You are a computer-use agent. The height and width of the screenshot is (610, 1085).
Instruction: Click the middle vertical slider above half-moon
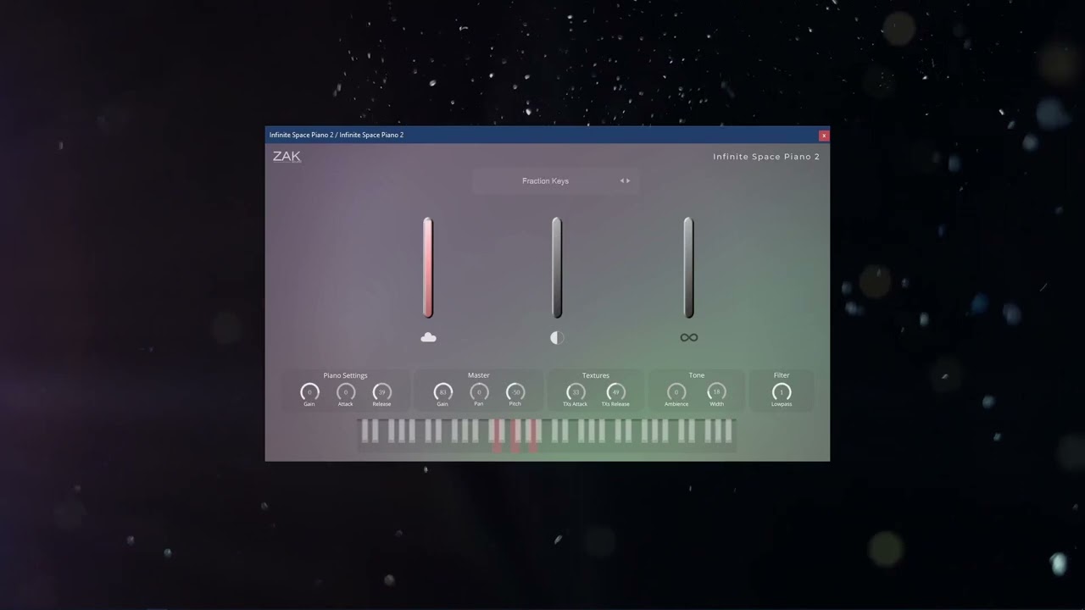pyautogui.click(x=557, y=267)
